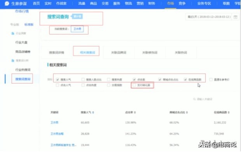The image size is (241, 152).
Task: Uncheck the 商城点击占比 checkbox
Action: coord(160,79)
